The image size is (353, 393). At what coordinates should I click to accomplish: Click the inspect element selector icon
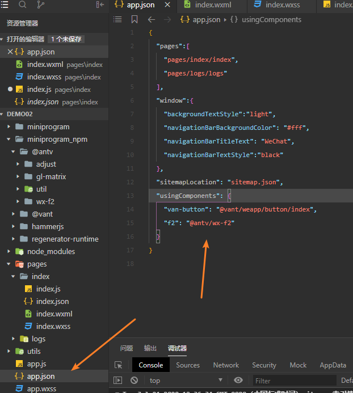[x=119, y=365]
